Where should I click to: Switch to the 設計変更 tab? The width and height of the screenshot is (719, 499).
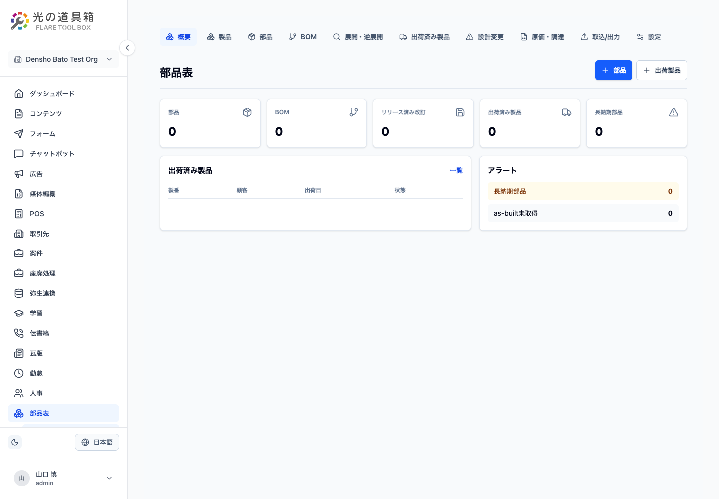(485, 37)
